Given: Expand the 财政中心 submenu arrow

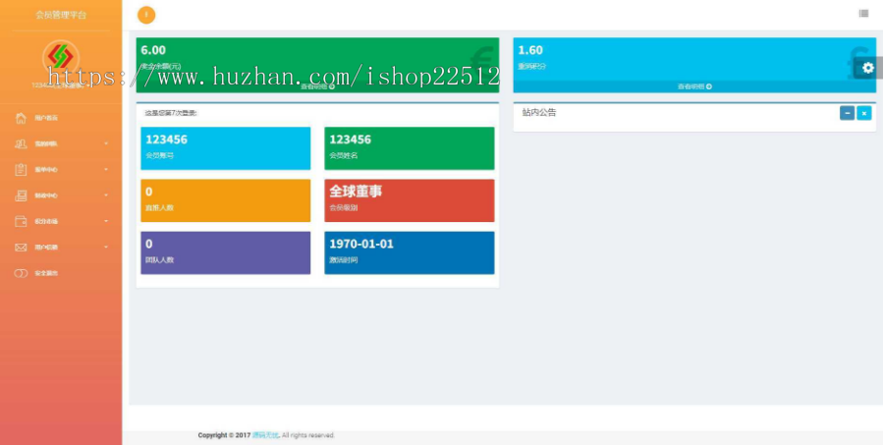Looking at the screenshot, I should [106, 195].
